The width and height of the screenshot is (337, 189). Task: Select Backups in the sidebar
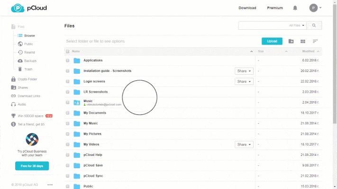pos(30,61)
